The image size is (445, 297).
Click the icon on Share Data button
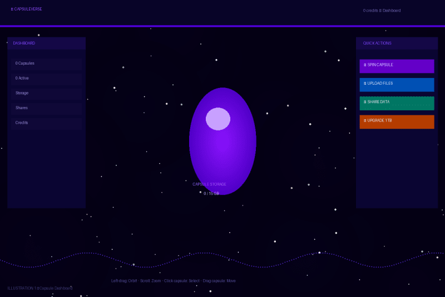click(x=365, y=102)
